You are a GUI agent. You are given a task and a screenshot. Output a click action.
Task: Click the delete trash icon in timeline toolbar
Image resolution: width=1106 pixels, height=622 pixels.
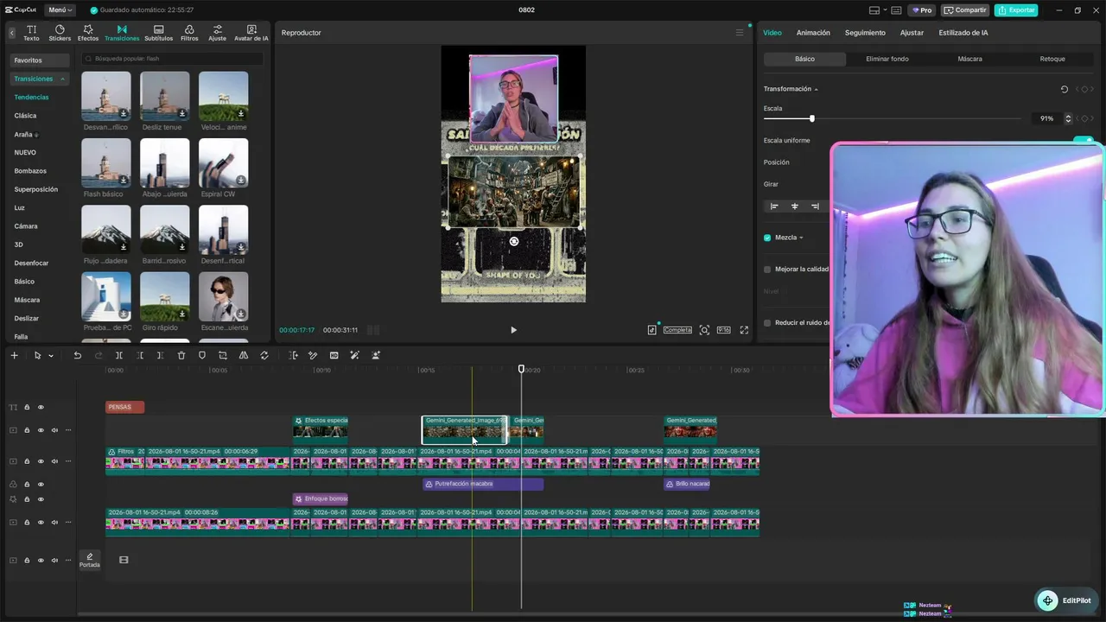point(181,355)
